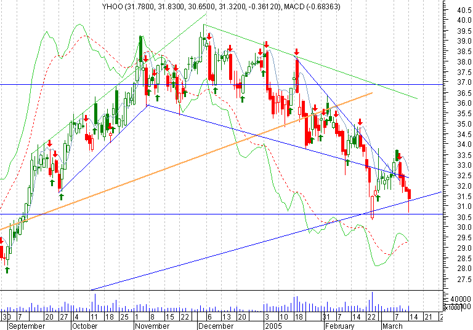The image size is (473, 330).
Task: Select the 39.0 price axis label
Action: (464, 41)
